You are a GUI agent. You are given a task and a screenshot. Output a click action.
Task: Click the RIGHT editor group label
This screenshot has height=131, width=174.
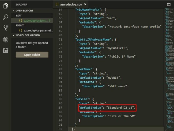tap(20, 25)
